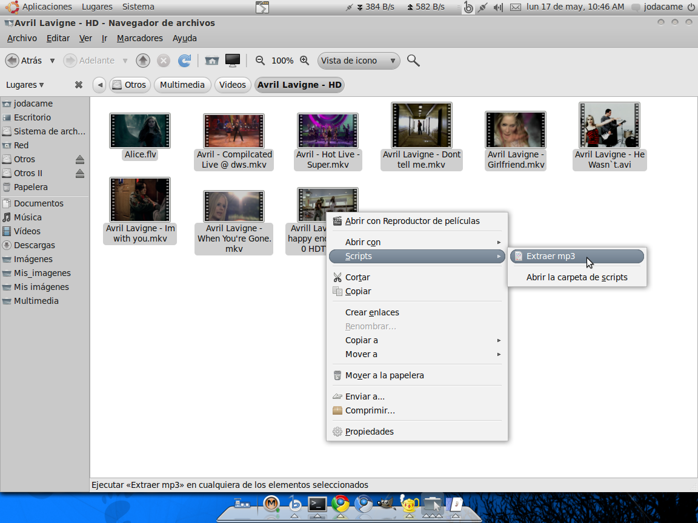698x523 pixels.
Task: Open Documentos in the sidebar
Action: pyautogui.click(x=39, y=203)
